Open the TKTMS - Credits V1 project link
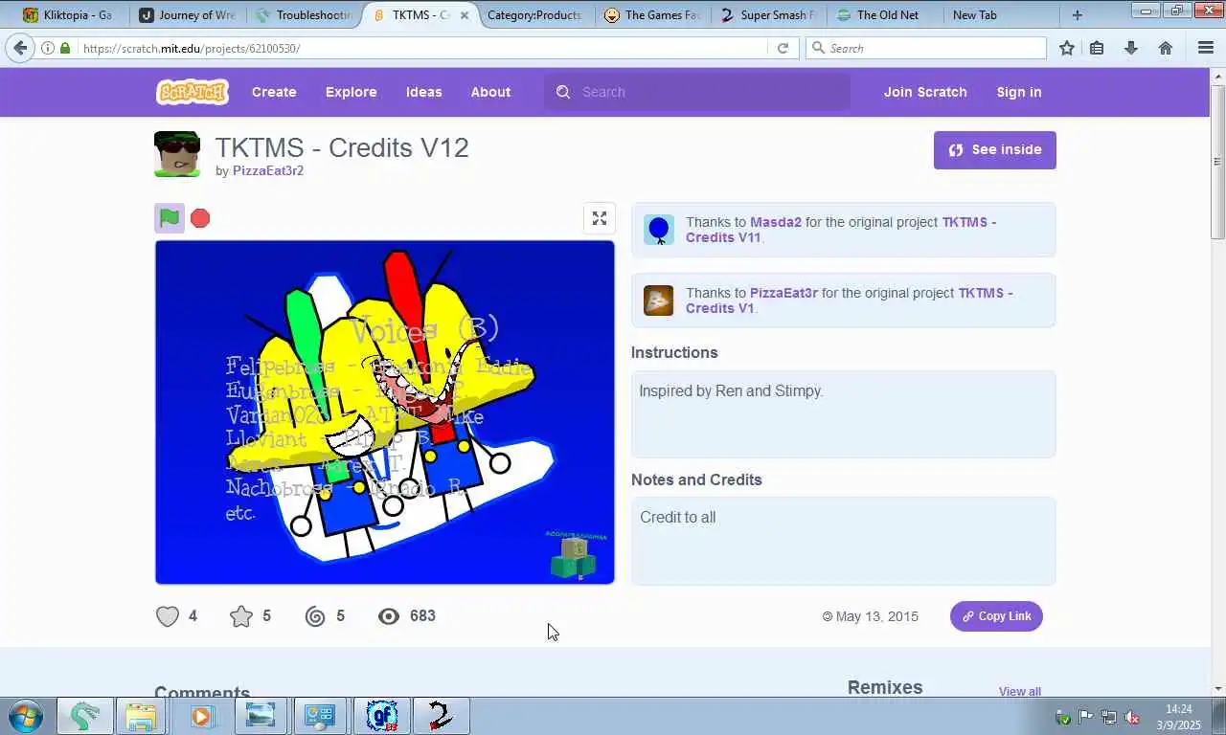 [849, 301]
